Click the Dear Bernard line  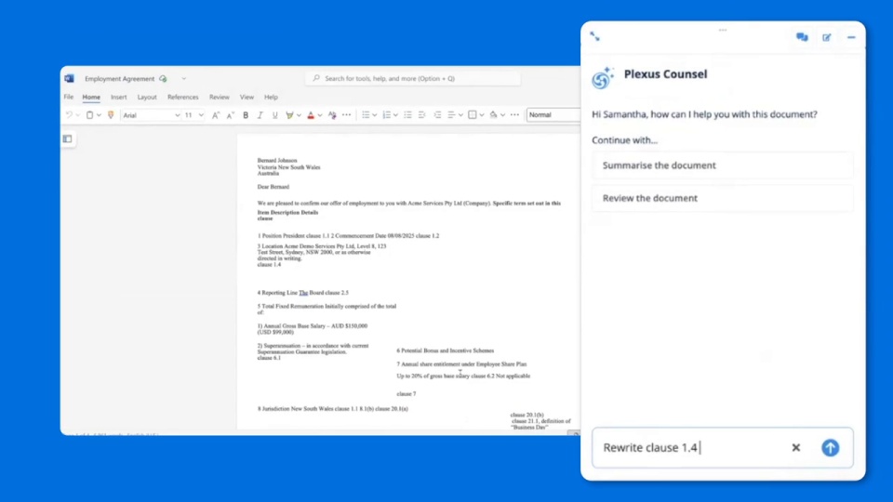pos(273,187)
